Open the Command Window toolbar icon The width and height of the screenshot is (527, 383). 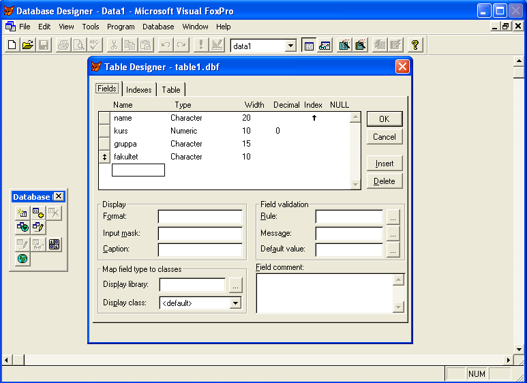[309, 45]
